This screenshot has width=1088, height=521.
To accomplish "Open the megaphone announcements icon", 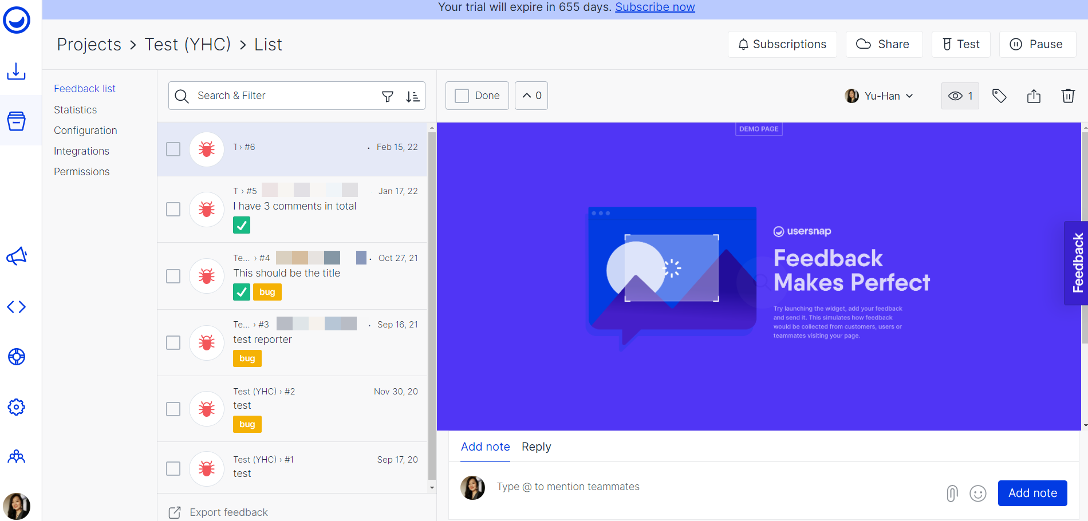I will click(16, 256).
